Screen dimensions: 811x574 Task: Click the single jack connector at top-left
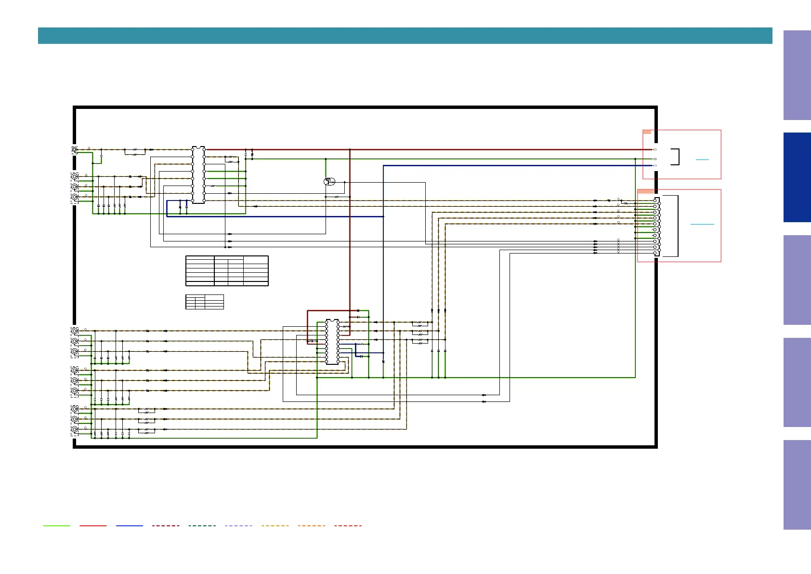coord(75,150)
